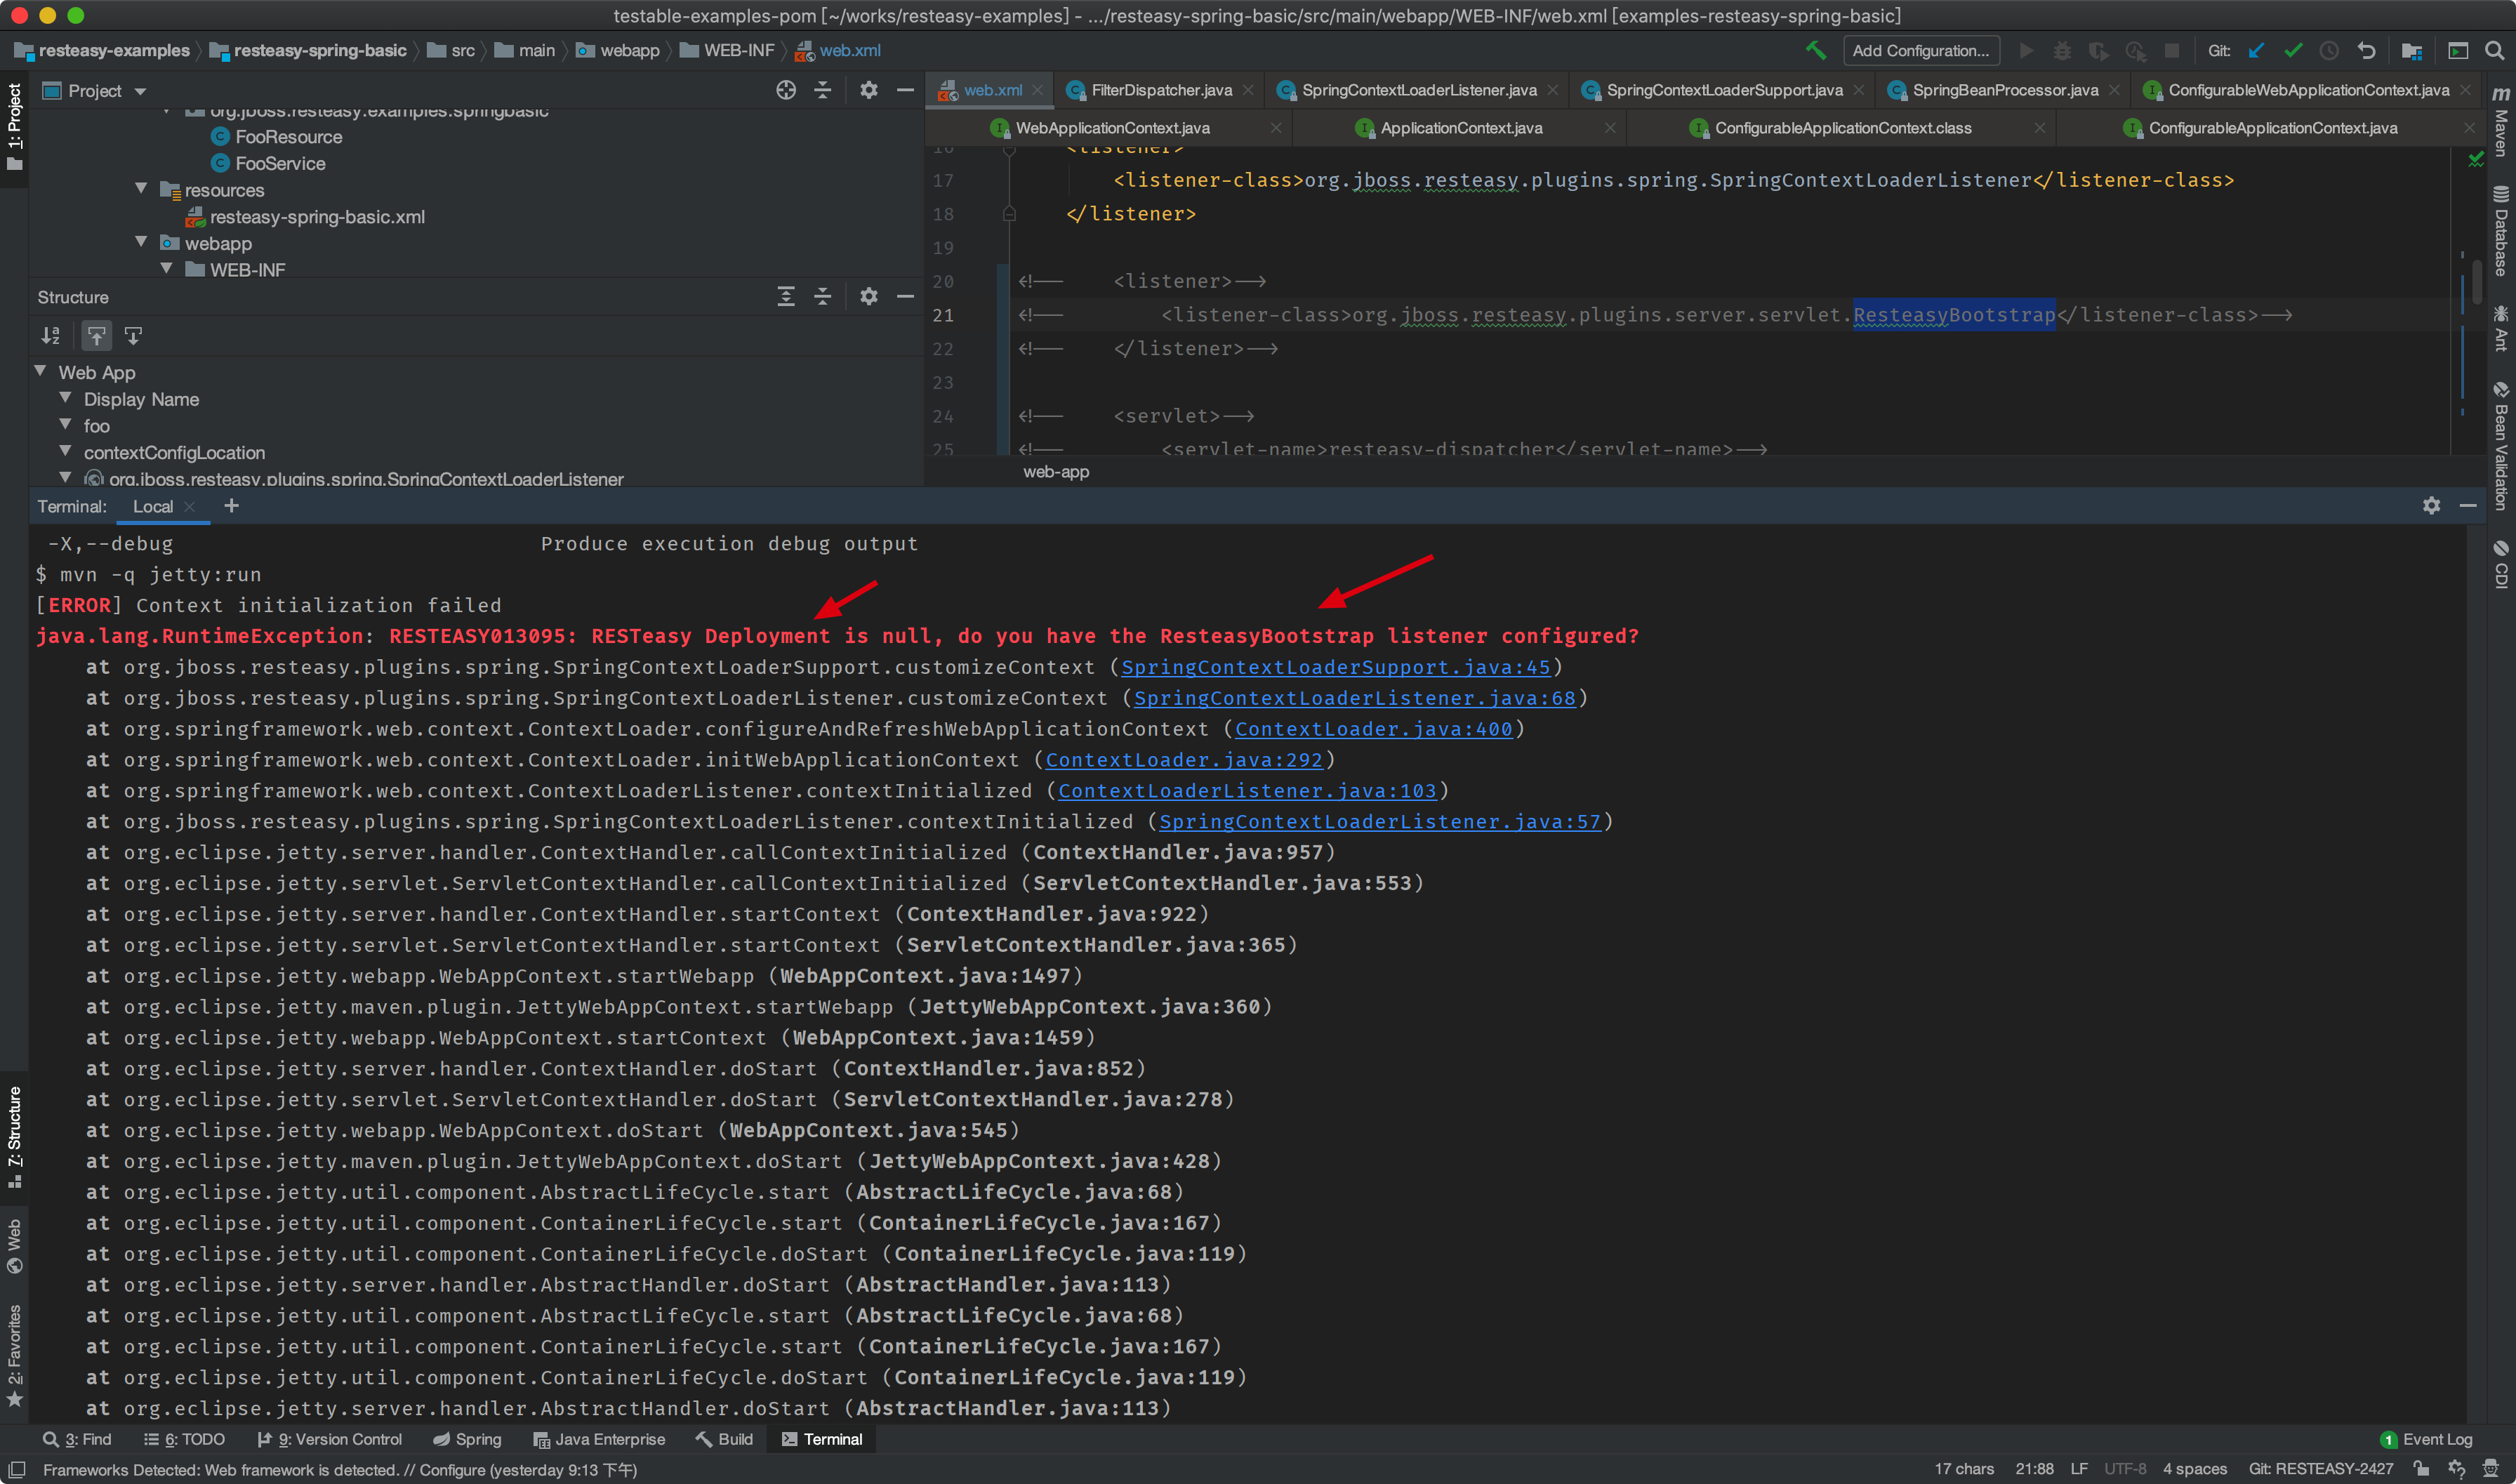Click the Git commit checkmark icon
The width and height of the screenshot is (2516, 1484).
click(x=2293, y=50)
